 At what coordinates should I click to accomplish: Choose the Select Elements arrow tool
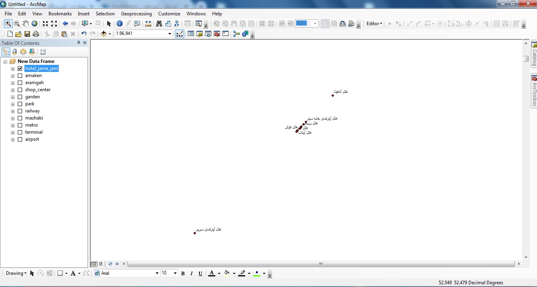(x=109, y=24)
